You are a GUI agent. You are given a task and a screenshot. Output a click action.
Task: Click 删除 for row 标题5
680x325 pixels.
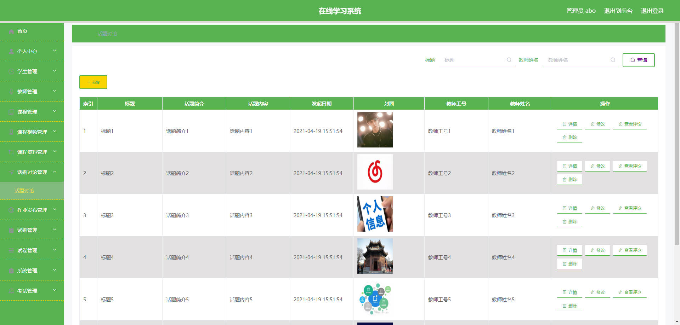569,306
